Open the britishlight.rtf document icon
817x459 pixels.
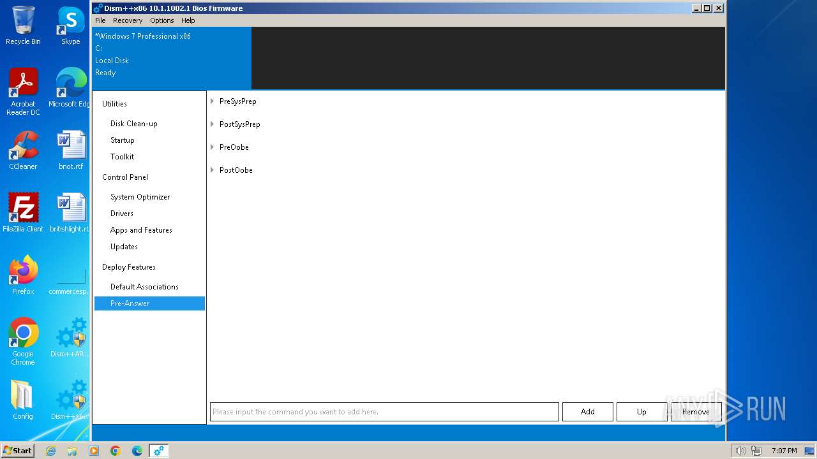(69, 213)
